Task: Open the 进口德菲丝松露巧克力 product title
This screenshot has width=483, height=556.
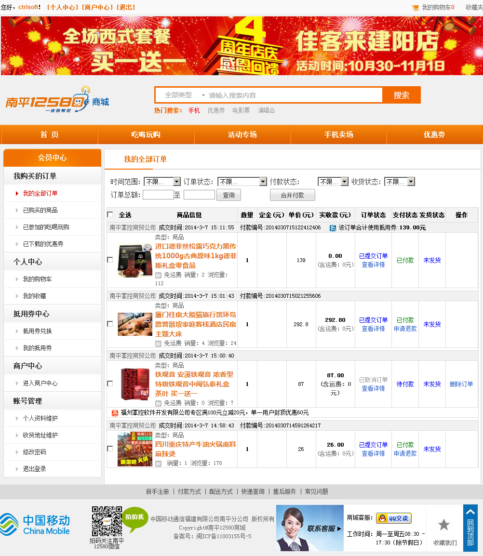Action: [x=196, y=256]
